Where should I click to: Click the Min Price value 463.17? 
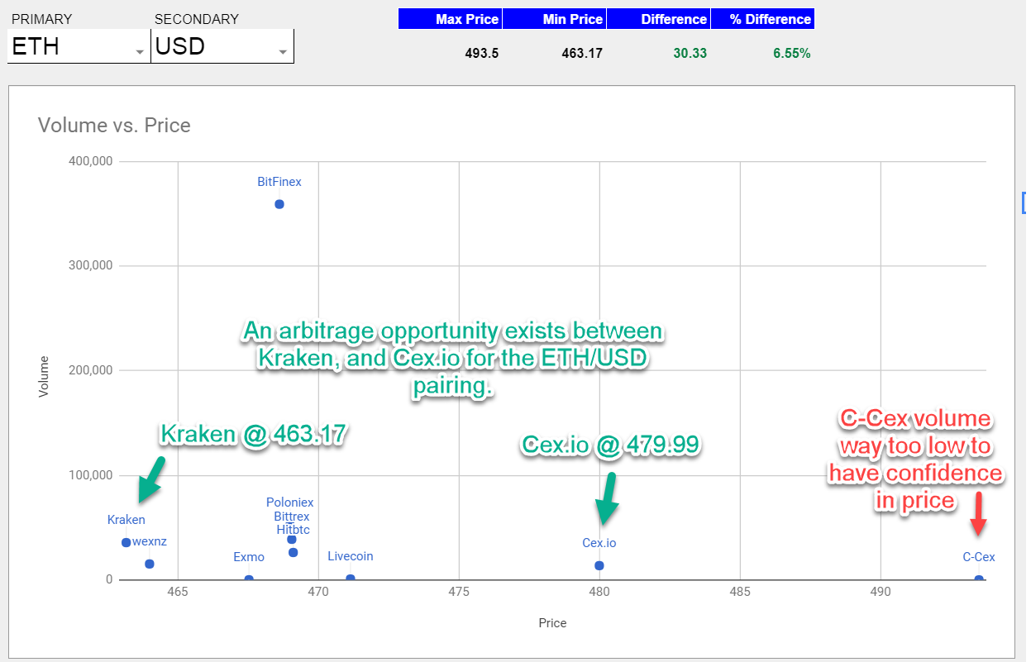(x=581, y=52)
